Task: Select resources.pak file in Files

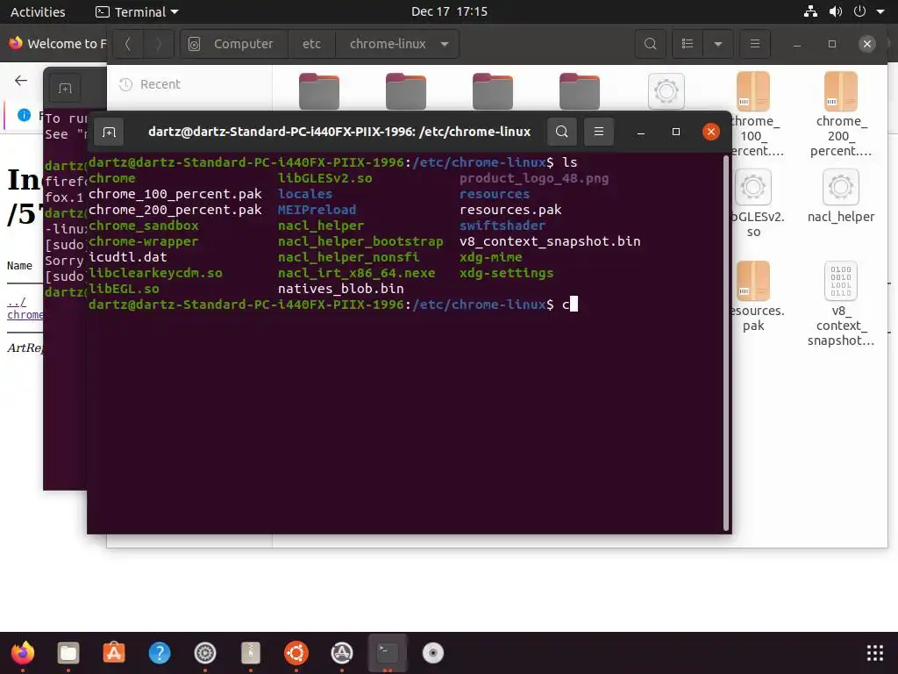Action: 753,297
